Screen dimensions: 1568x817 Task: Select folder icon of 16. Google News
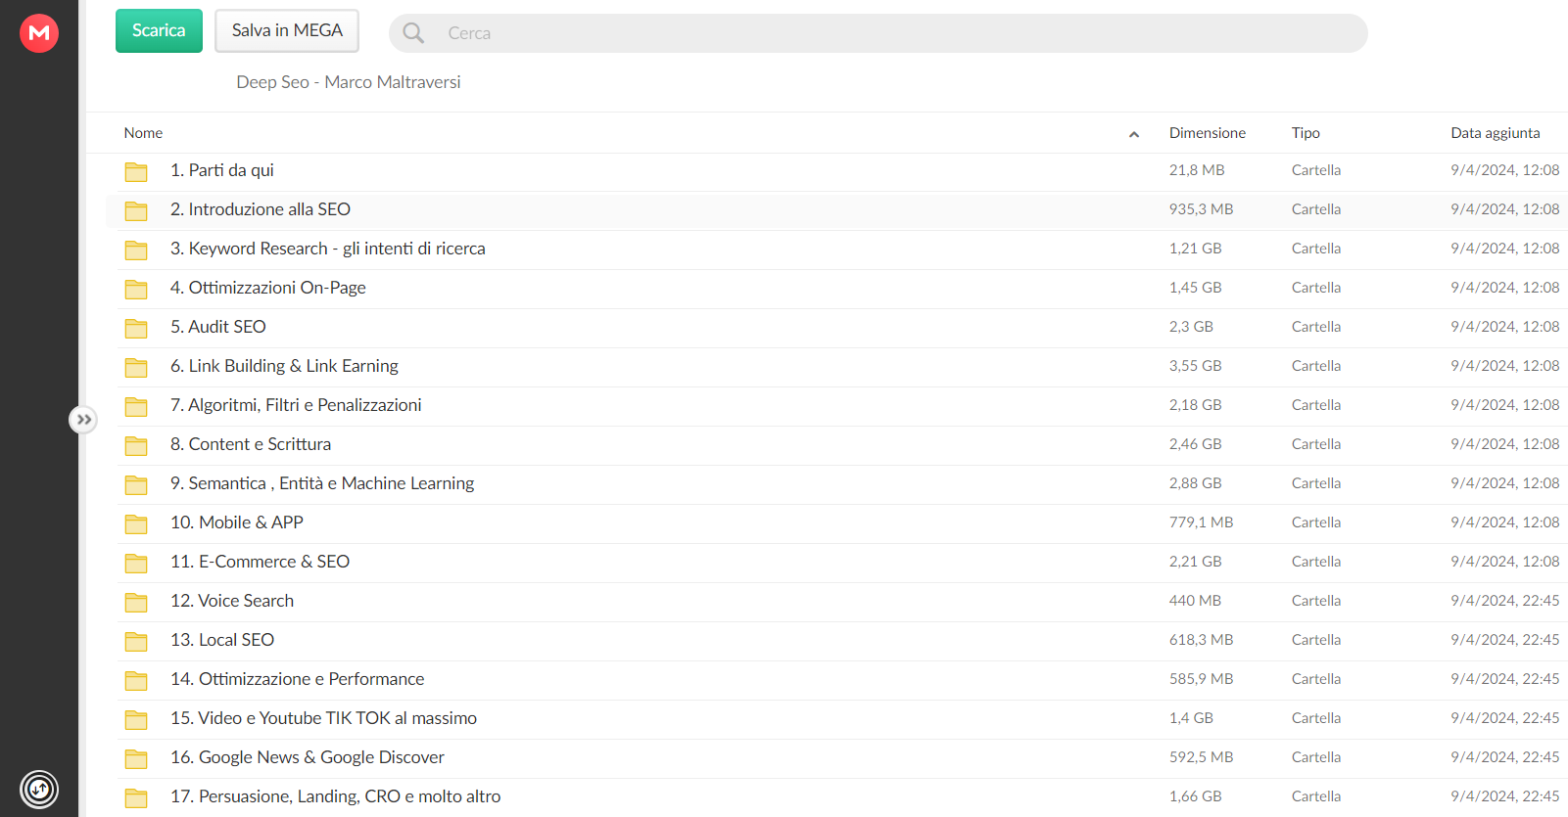click(x=136, y=759)
